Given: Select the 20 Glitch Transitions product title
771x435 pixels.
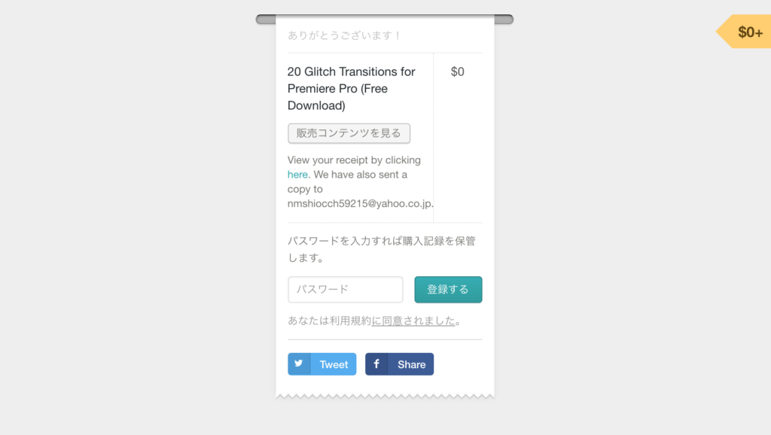Looking at the screenshot, I should point(351,89).
